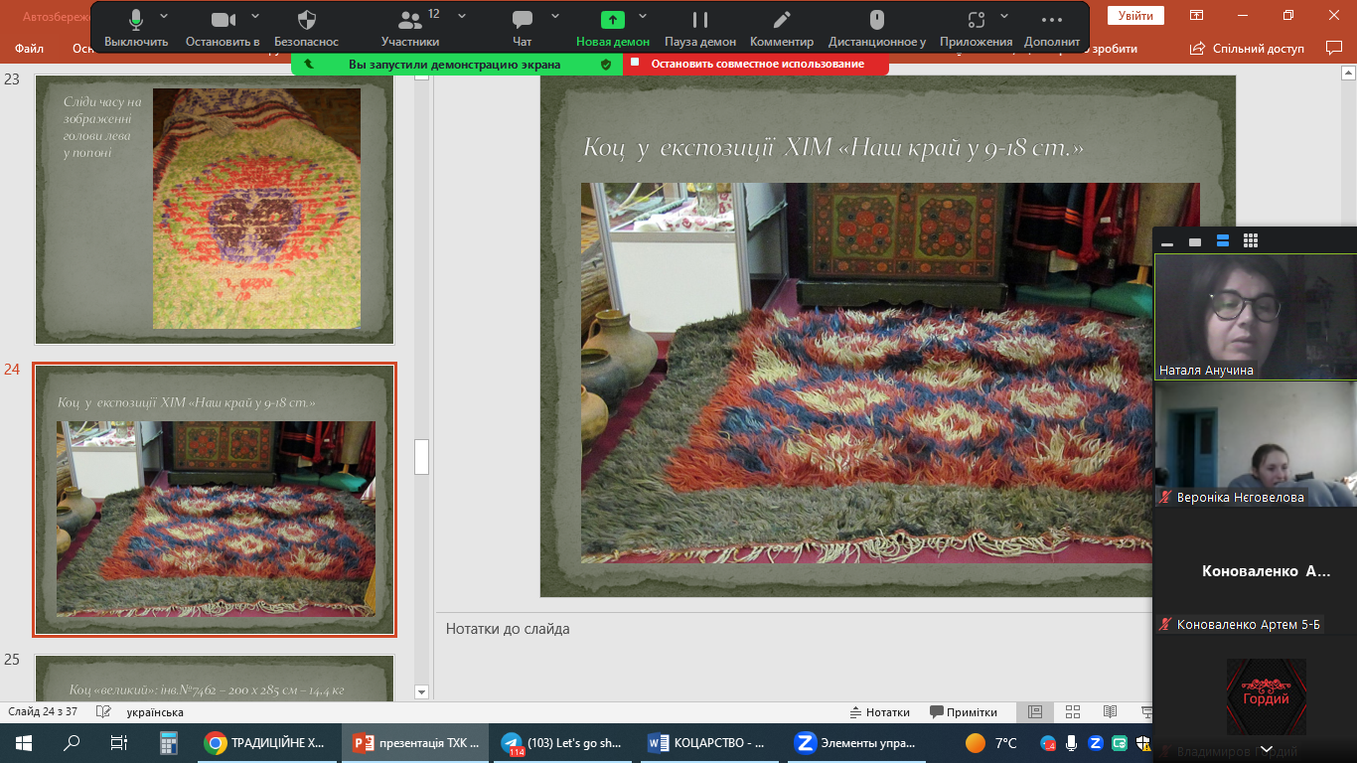1357x763 pixels.
Task: Click Слайд 24 з 37 status text
Action: pos(43,712)
